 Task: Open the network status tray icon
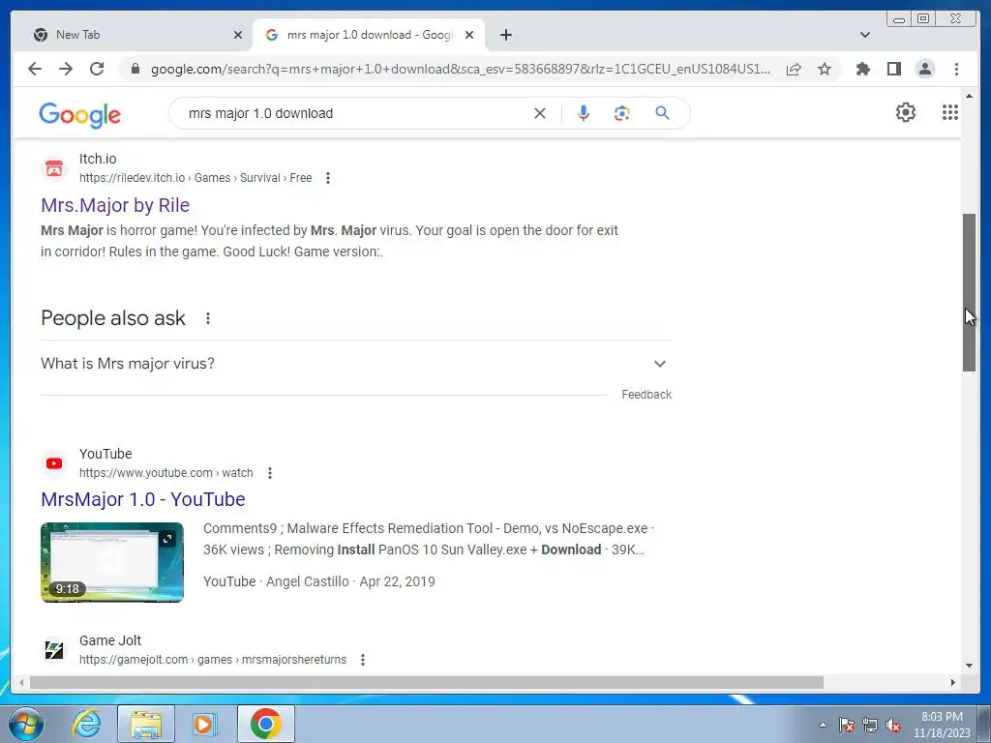tap(870, 725)
